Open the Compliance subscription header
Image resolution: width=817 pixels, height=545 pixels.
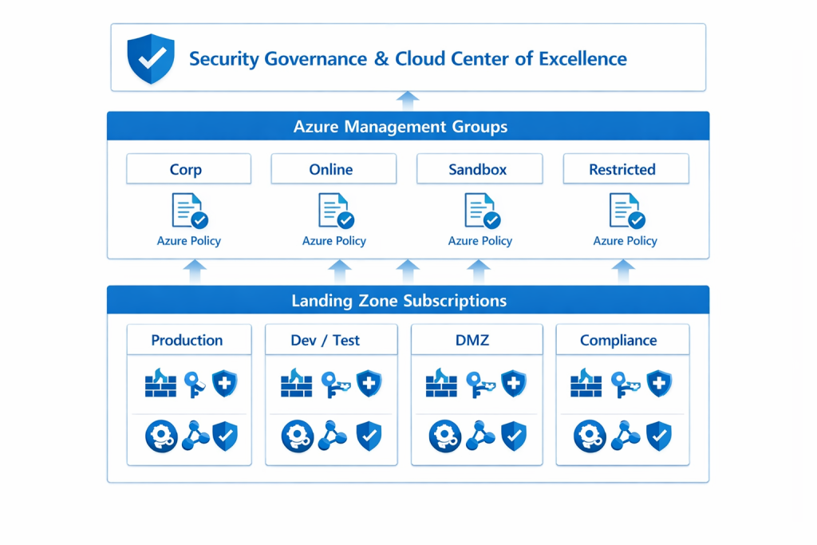click(x=622, y=340)
